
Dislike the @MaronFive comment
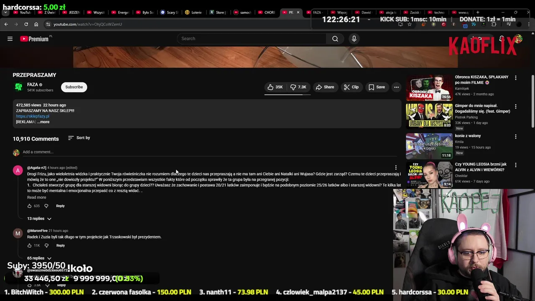coord(46,245)
